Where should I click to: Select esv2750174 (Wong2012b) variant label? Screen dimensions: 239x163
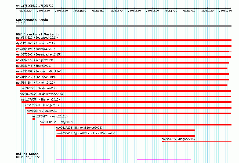50,116
